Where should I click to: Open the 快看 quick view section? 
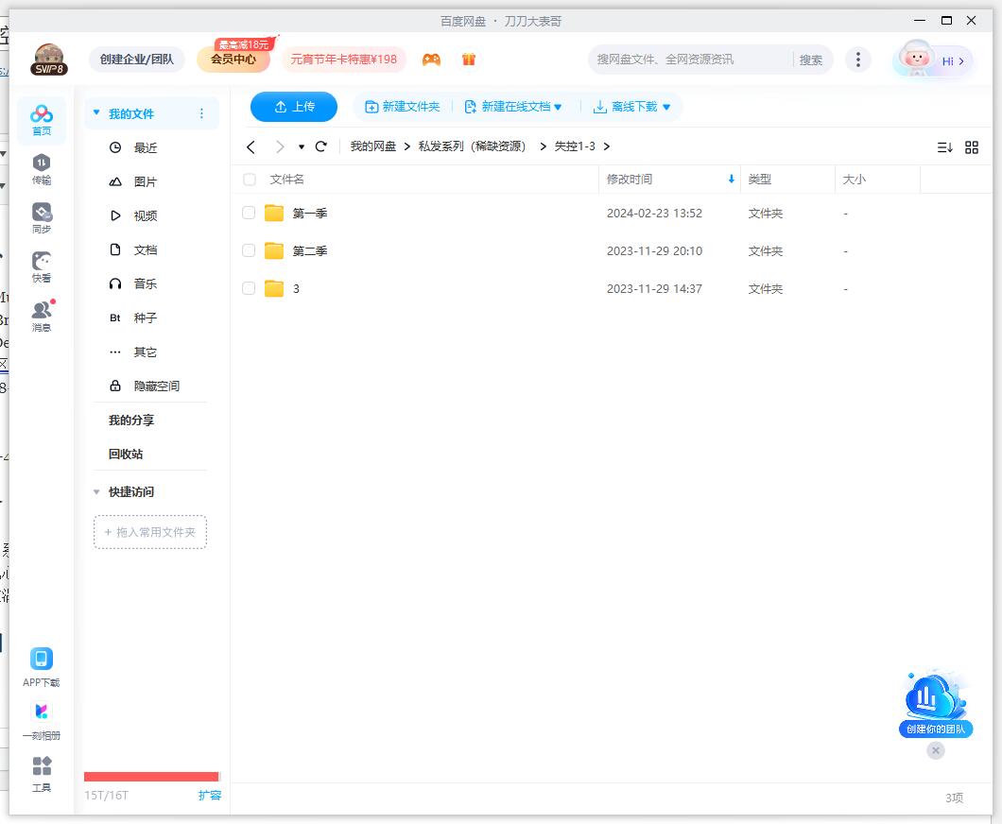(x=42, y=267)
